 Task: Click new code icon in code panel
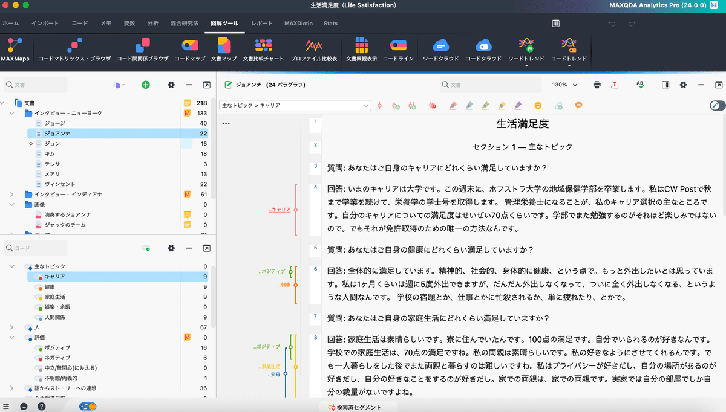pos(146,248)
